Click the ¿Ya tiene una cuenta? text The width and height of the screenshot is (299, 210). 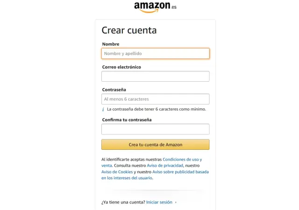click(x=122, y=203)
